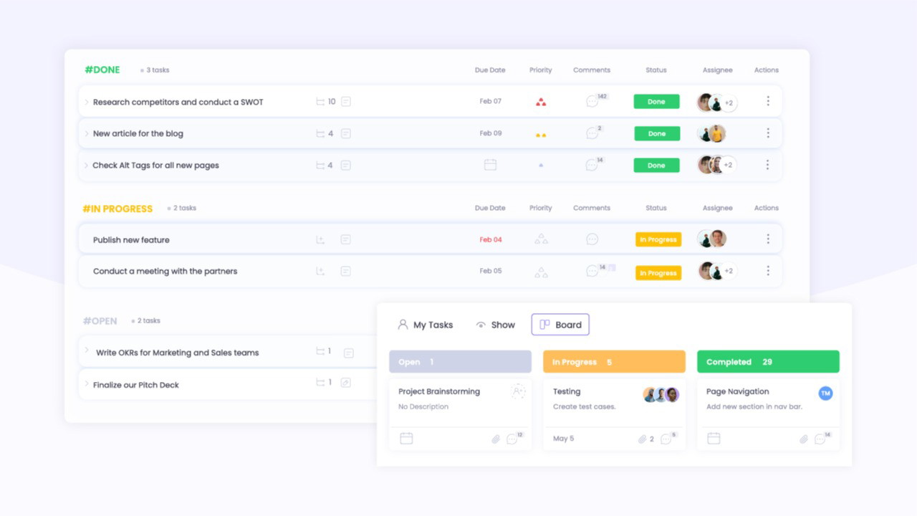Click priority triangles for Publish new feature
The height and width of the screenshot is (516, 917).
(541, 239)
